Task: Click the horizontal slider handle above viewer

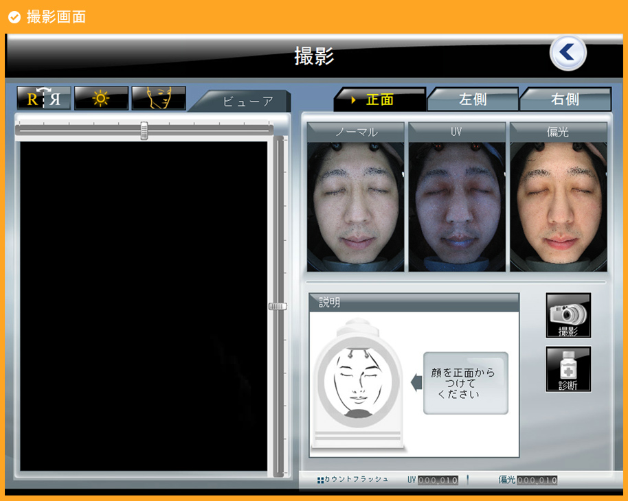Action: 144,130
